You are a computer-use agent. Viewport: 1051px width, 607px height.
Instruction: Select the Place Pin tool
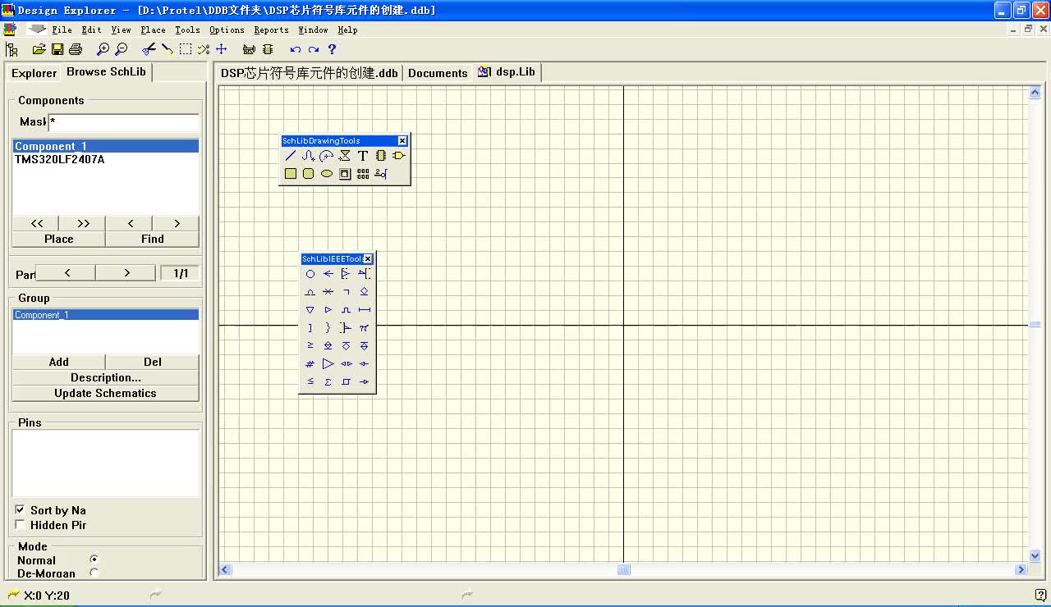[381, 174]
